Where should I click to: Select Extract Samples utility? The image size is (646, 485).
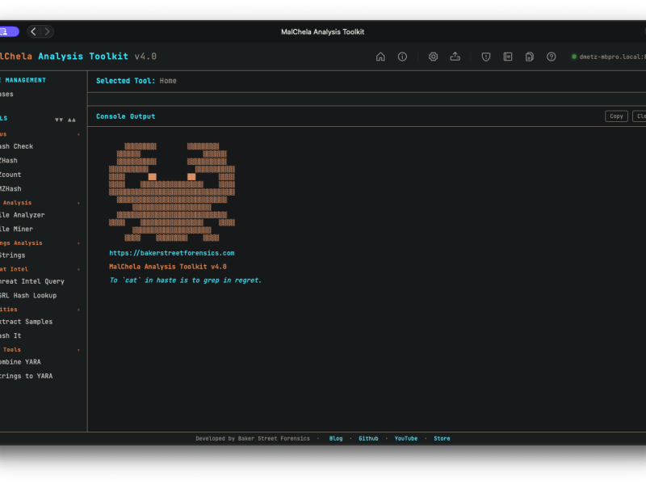27,322
